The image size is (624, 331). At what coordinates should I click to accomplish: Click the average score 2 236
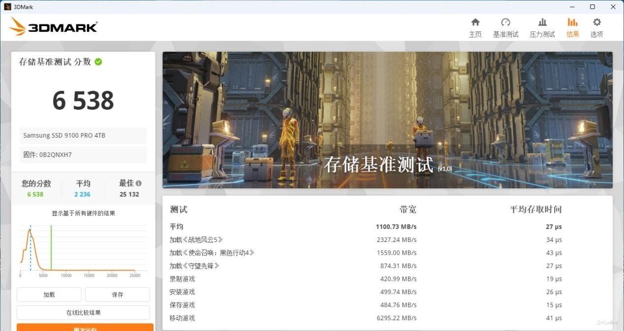pyautogui.click(x=82, y=194)
